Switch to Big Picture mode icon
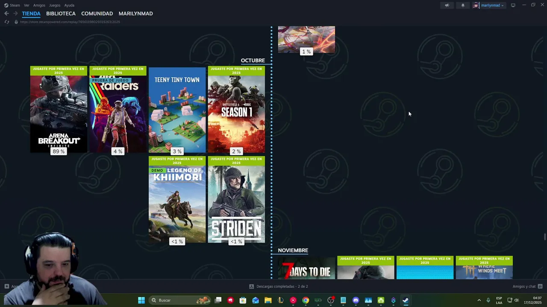Image resolution: width=547 pixels, height=307 pixels. point(513,5)
